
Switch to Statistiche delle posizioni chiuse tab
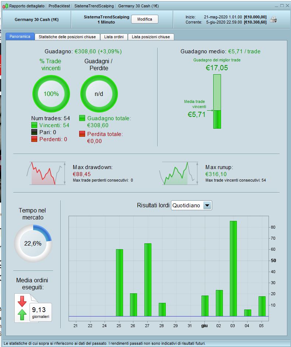pyautogui.click(x=67, y=37)
